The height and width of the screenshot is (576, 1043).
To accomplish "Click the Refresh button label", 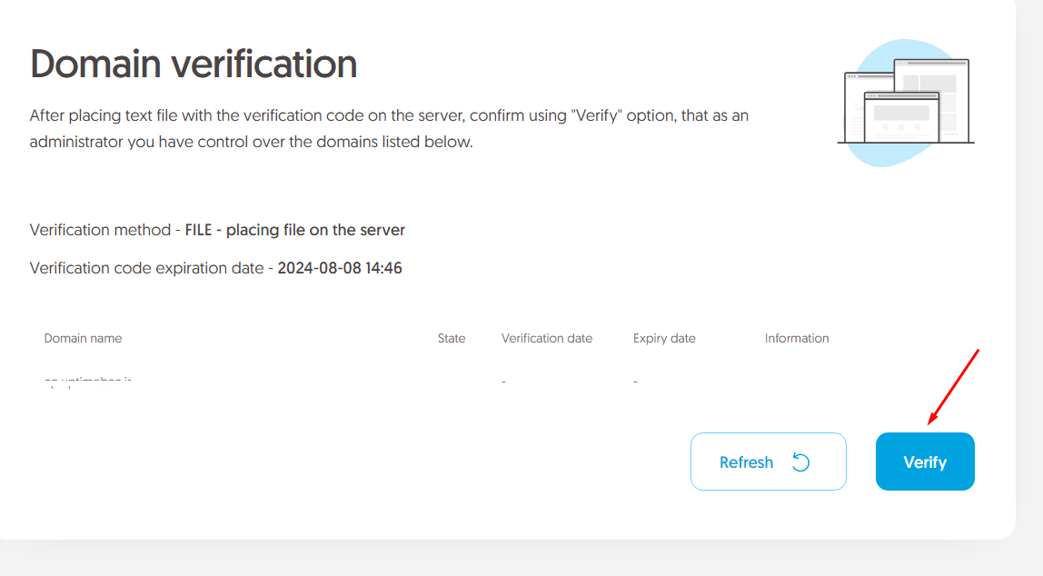I will click(746, 462).
